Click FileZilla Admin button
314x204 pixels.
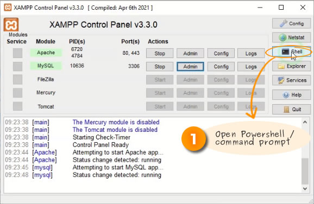coord(190,80)
